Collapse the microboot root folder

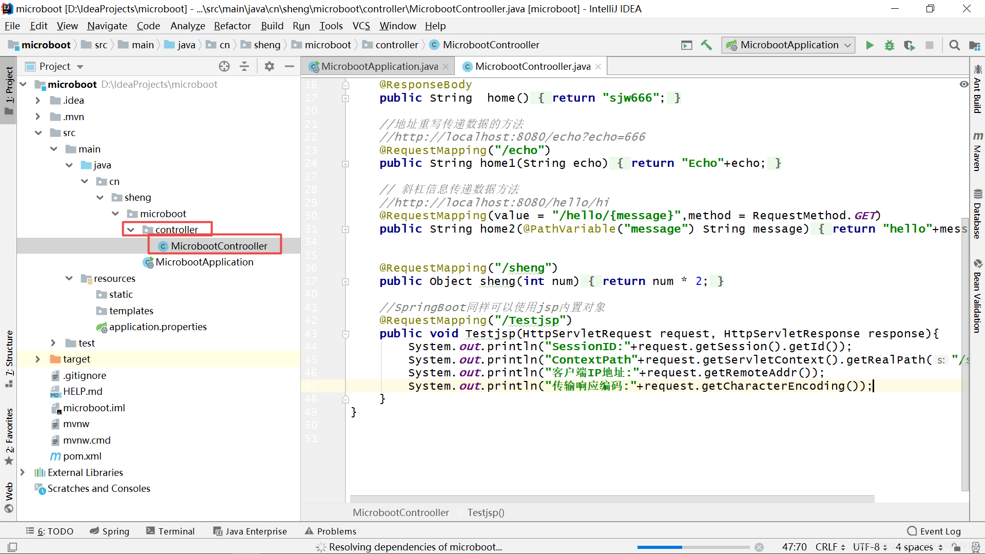coord(23,84)
